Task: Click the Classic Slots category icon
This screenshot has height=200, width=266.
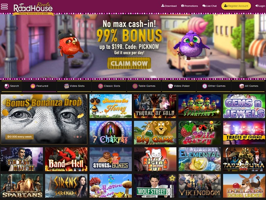Action: click(x=101, y=86)
